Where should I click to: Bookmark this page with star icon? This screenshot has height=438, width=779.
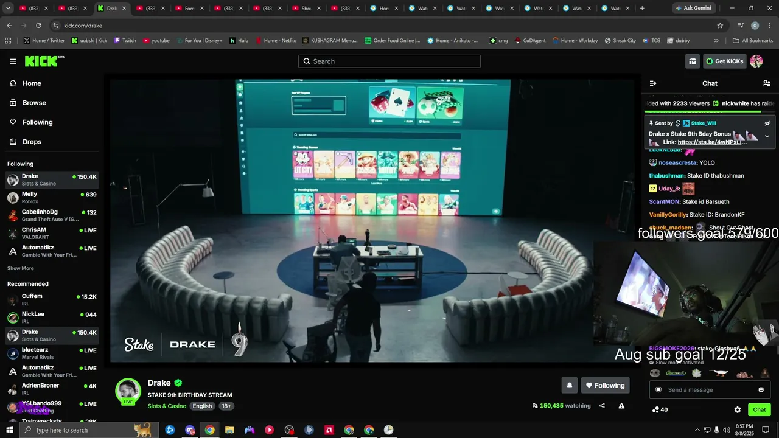coord(720,26)
